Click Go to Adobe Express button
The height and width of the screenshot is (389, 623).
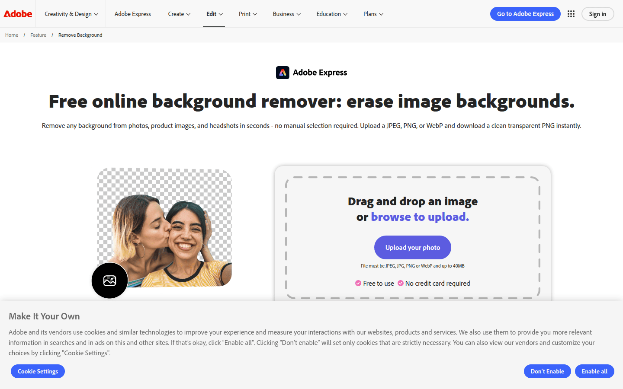pyautogui.click(x=525, y=14)
